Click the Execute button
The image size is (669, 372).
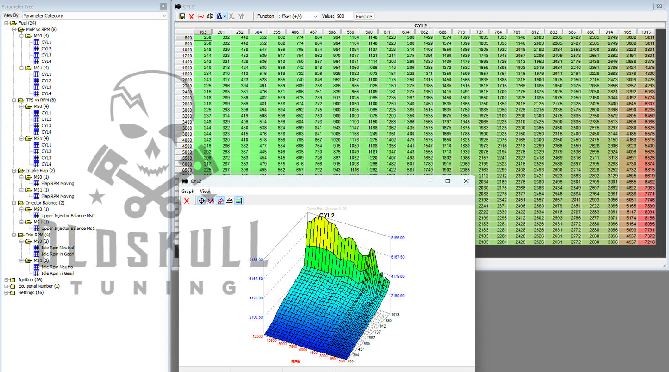point(364,16)
